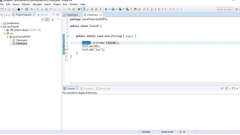
Task: Collapse the javaTutorial project node
Action: point(1,27)
